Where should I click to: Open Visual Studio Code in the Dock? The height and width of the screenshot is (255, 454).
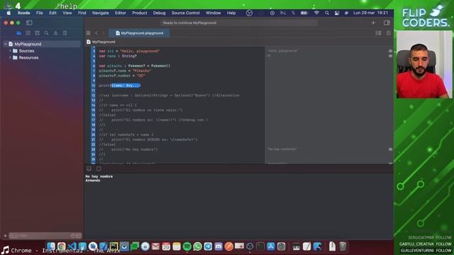(72, 246)
